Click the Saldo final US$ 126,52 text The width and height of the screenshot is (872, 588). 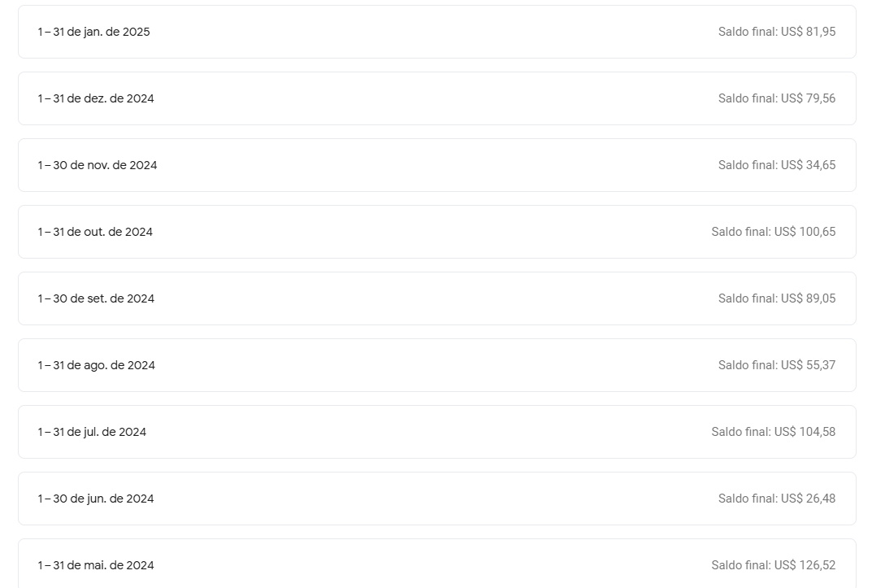pyautogui.click(x=773, y=565)
